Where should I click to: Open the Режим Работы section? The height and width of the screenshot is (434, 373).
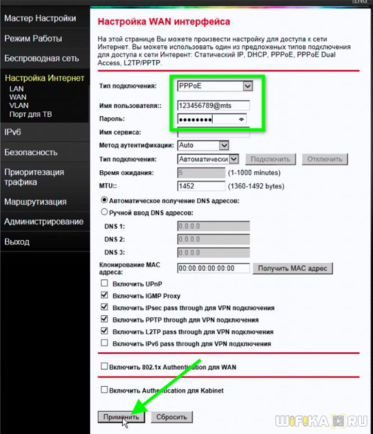(33, 38)
